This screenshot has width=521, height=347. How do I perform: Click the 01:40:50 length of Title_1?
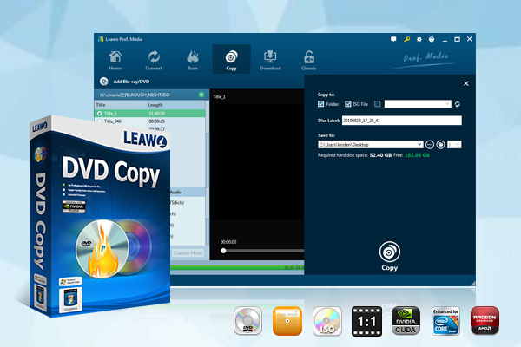(x=157, y=114)
